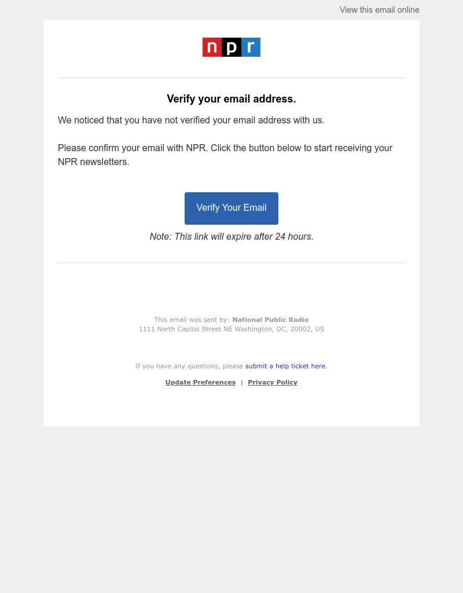The height and width of the screenshot is (593, 463).
Task: Click the bold National Public Radio text
Action: click(x=270, y=320)
